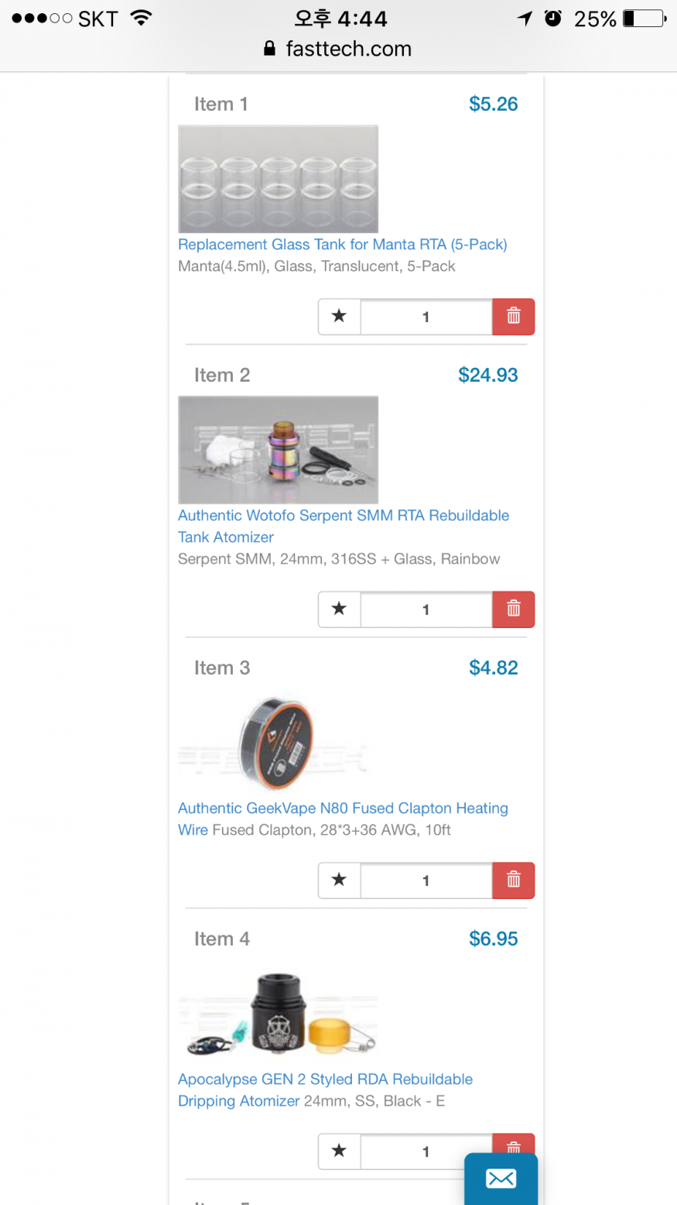Screen dimensions: 677x1205
Task: Focus the Item 3 quantity box
Action: [426, 881]
